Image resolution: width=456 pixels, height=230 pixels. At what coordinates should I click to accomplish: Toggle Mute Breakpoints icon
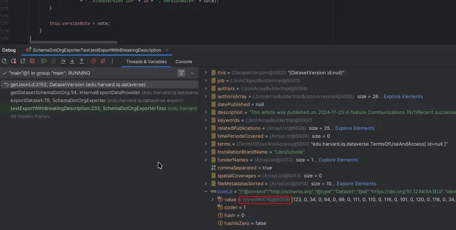103,62
